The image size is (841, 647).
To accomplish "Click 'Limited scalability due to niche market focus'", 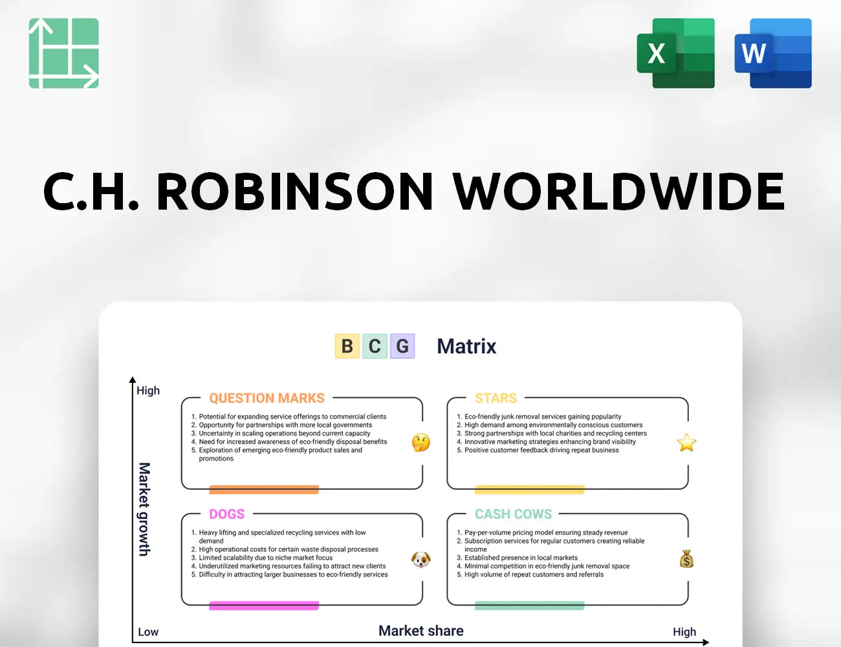I will [x=266, y=558].
